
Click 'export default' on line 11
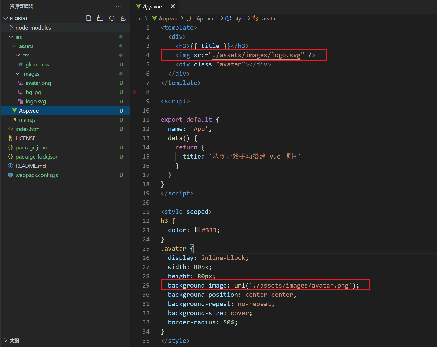pos(186,120)
